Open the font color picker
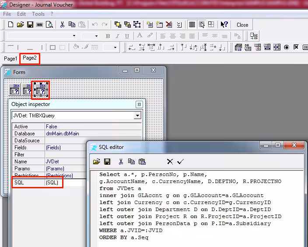308x247 pixels. pos(140,35)
